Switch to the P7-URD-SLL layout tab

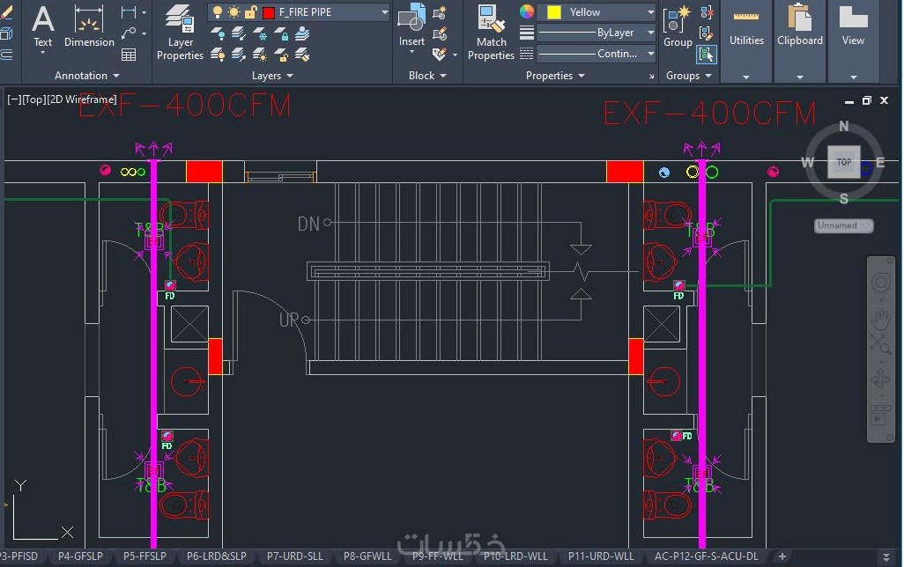294,556
